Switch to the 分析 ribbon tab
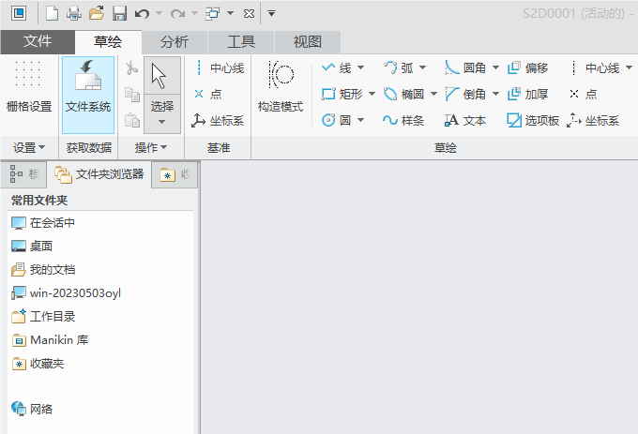Image resolution: width=638 pixels, height=434 pixels. pos(175,42)
